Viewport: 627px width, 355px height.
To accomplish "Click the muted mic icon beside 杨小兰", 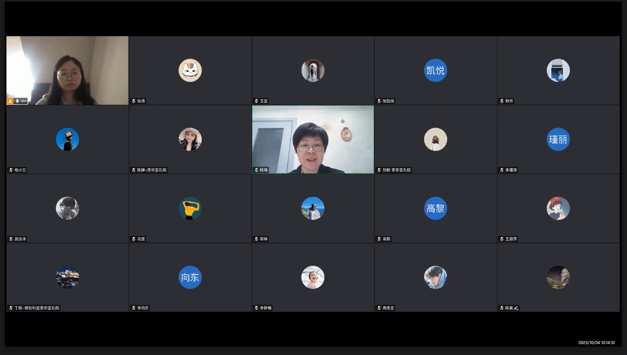I will click(11, 170).
